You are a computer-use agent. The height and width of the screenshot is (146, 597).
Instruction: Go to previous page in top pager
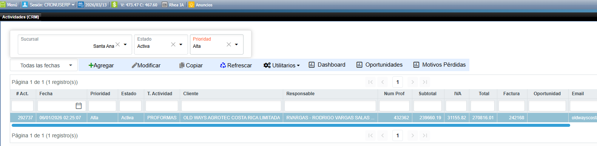click(383, 82)
